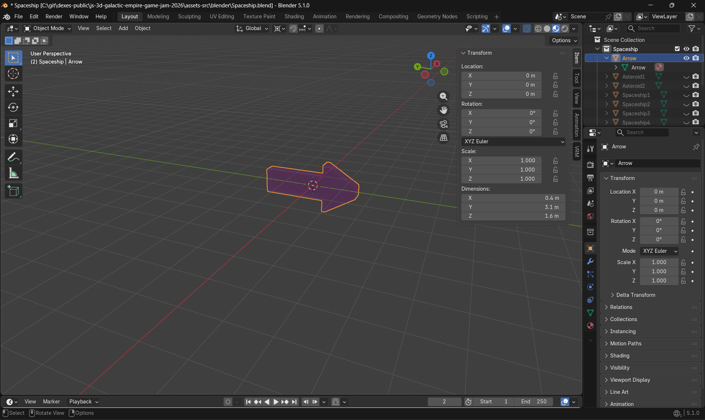Open Modifier properties with the wrench icon
This screenshot has height=420, width=705.
(x=590, y=261)
